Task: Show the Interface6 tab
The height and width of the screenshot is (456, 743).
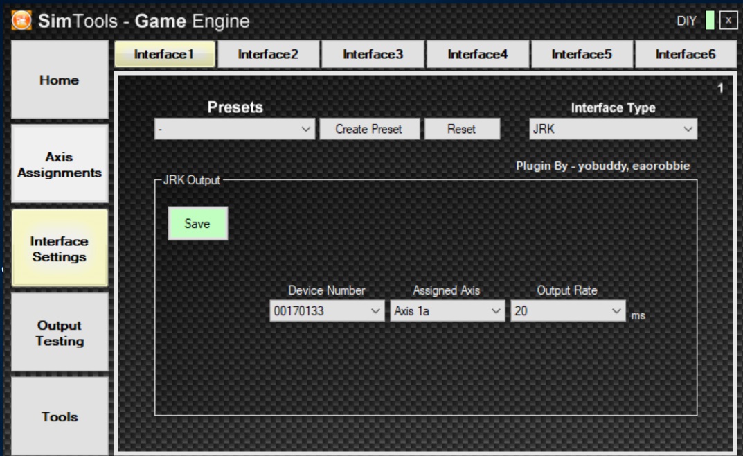Action: 686,54
